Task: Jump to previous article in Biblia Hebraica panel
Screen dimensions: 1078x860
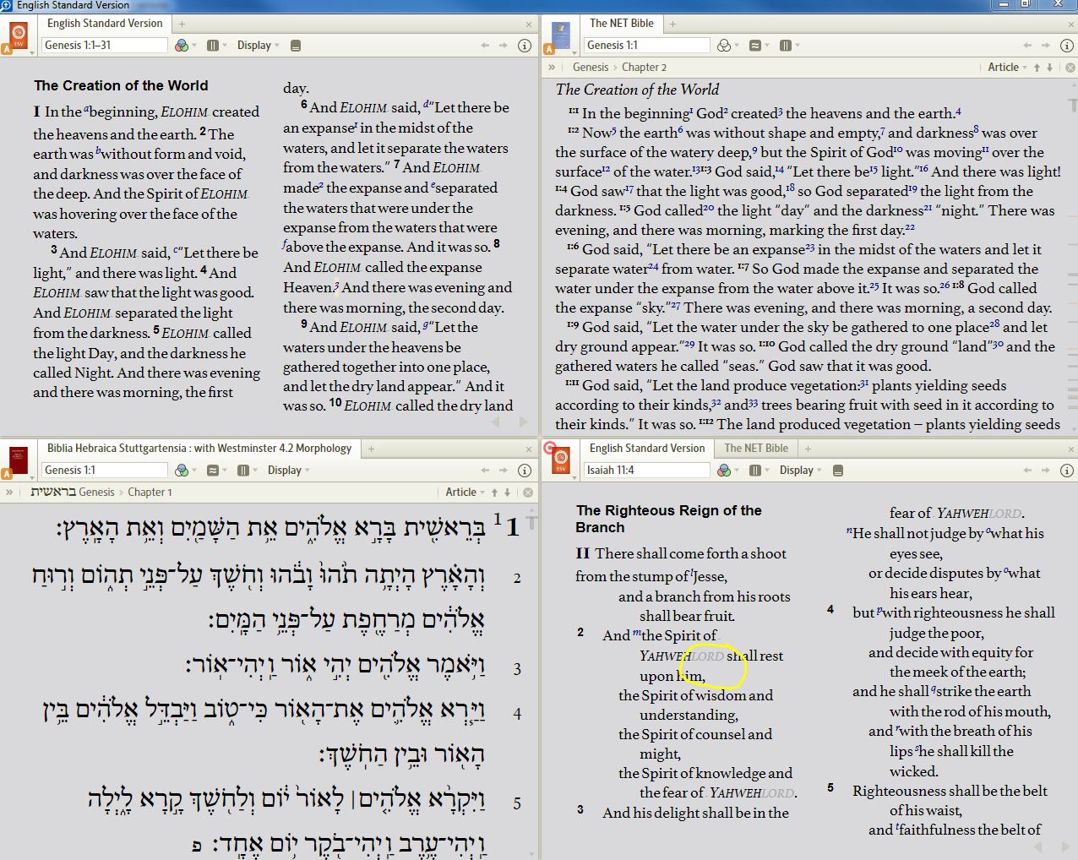Action: [494, 493]
